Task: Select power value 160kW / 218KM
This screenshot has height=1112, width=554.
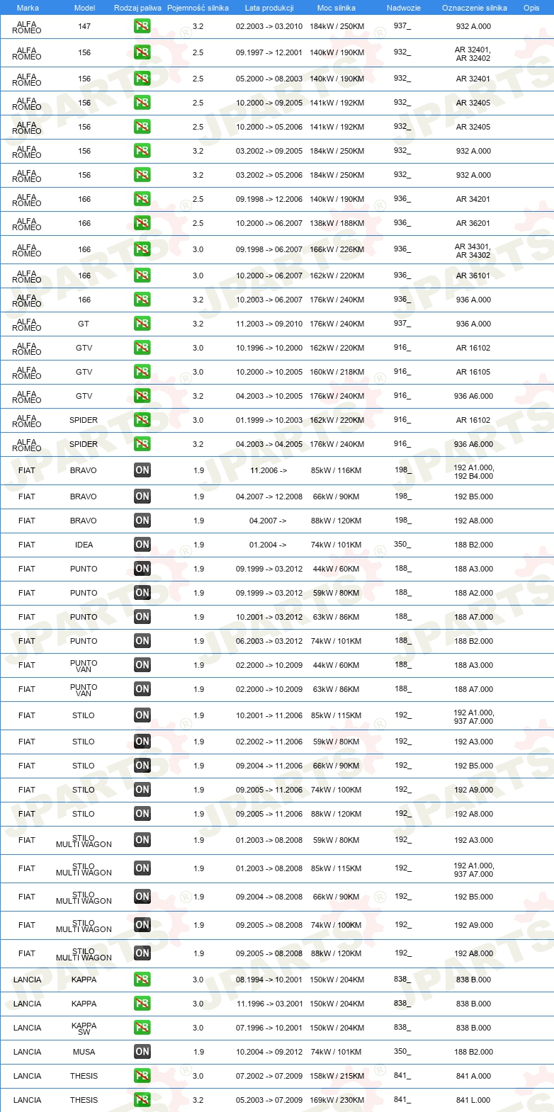Action: click(x=337, y=372)
